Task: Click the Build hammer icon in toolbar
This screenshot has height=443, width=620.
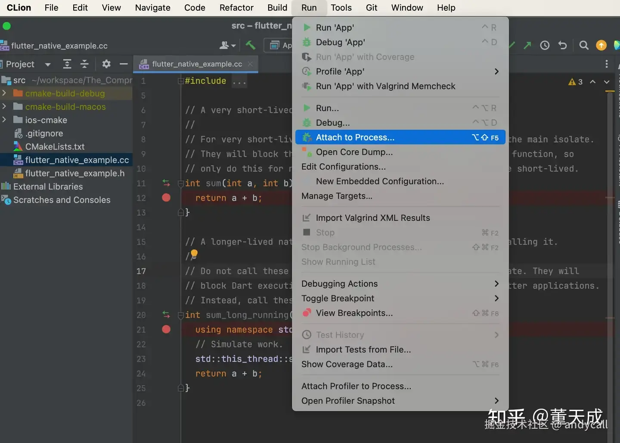Action: [x=250, y=45]
